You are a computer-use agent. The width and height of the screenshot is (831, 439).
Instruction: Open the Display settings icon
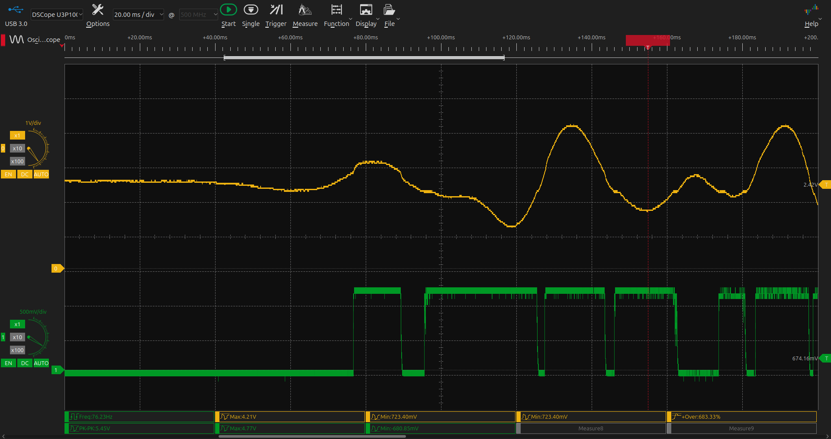[366, 10]
